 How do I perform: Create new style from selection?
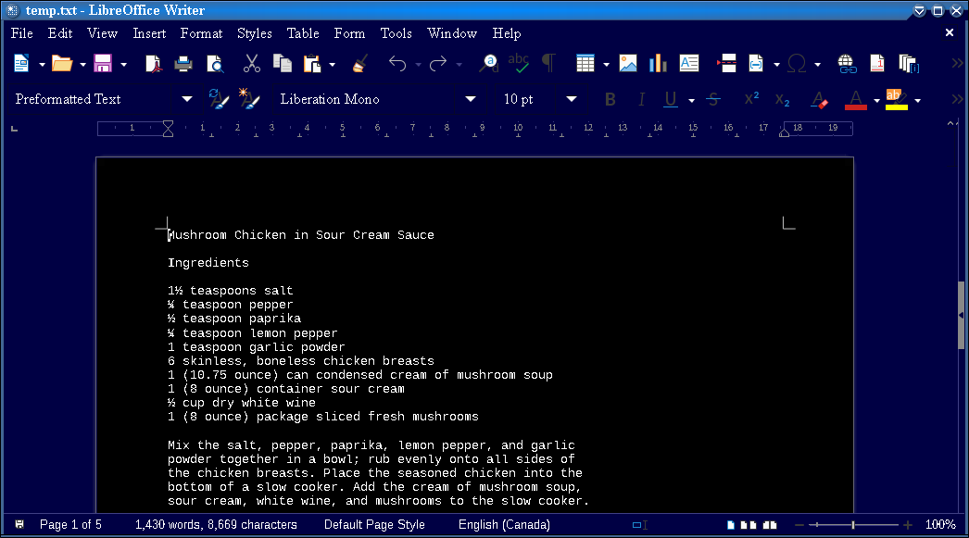click(x=249, y=99)
